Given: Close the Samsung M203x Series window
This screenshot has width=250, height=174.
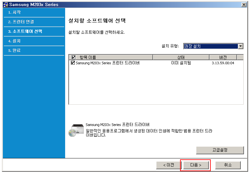Looking at the screenshot, I should point(244,4).
